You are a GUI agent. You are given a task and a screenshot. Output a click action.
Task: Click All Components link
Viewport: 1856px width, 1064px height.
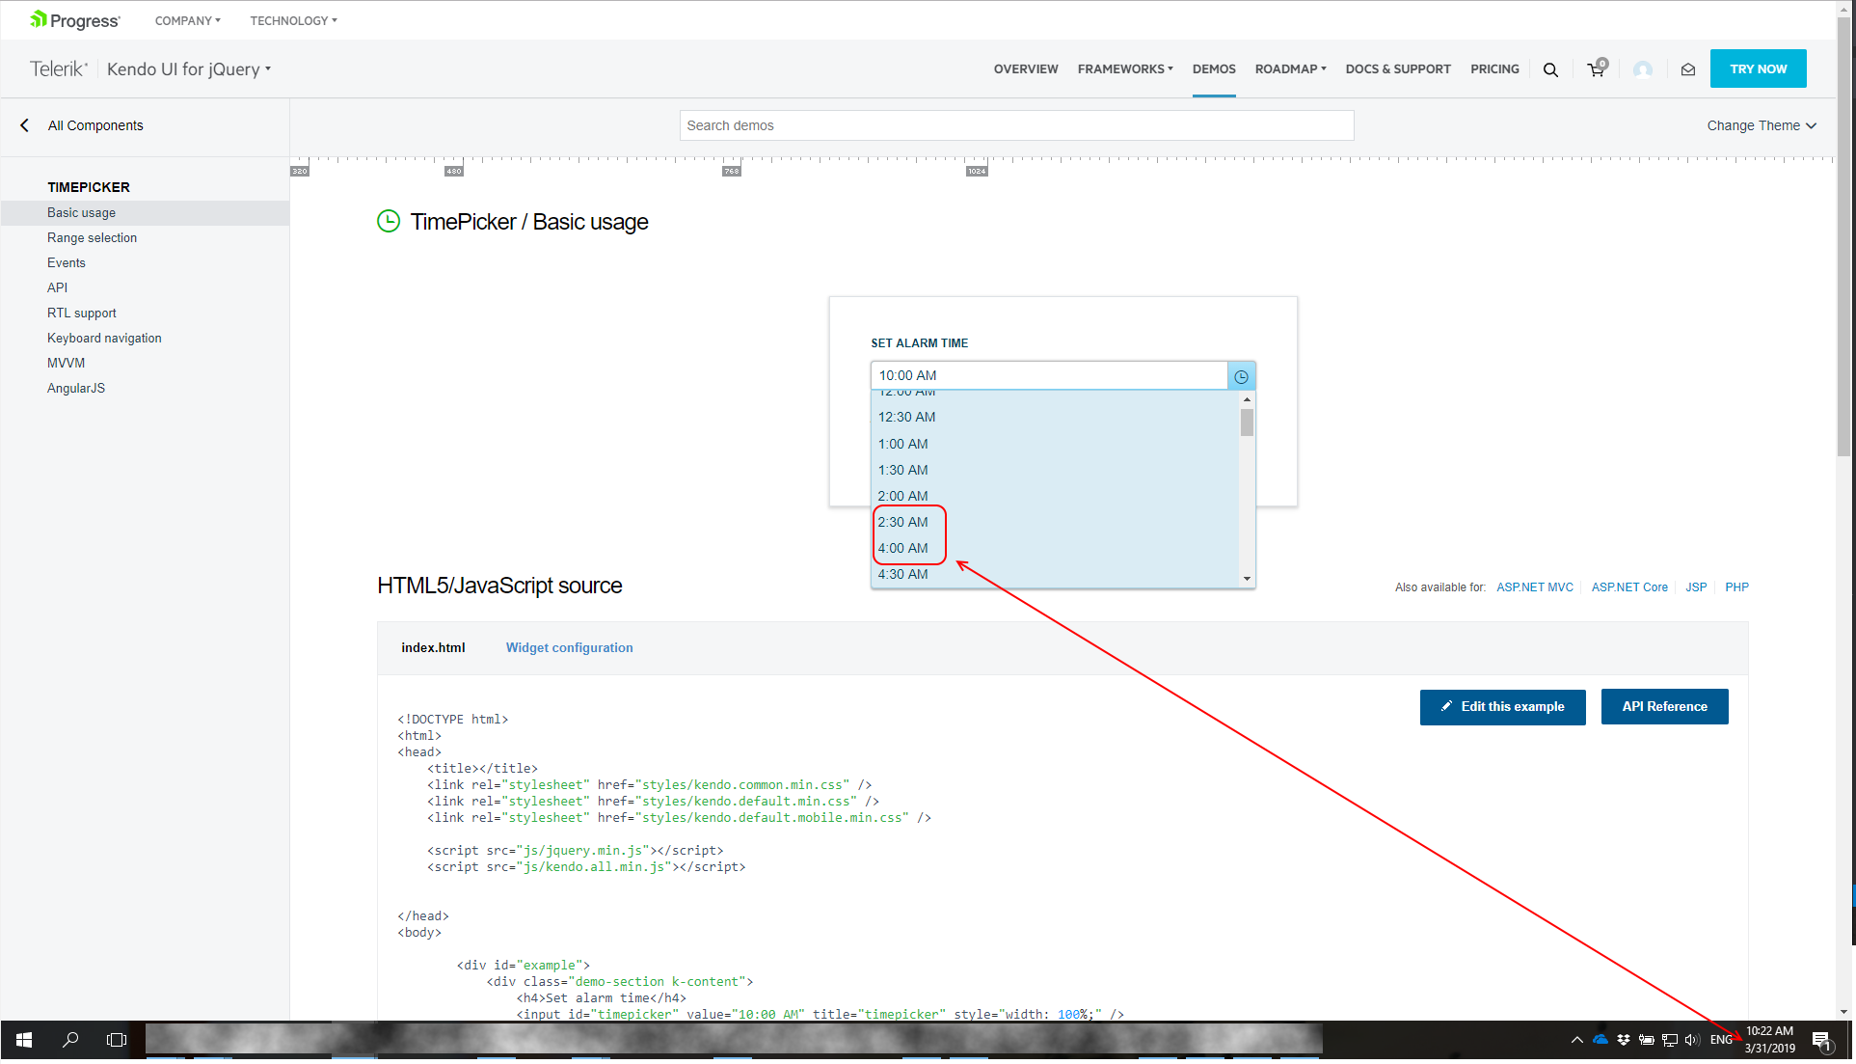pyautogui.click(x=95, y=125)
